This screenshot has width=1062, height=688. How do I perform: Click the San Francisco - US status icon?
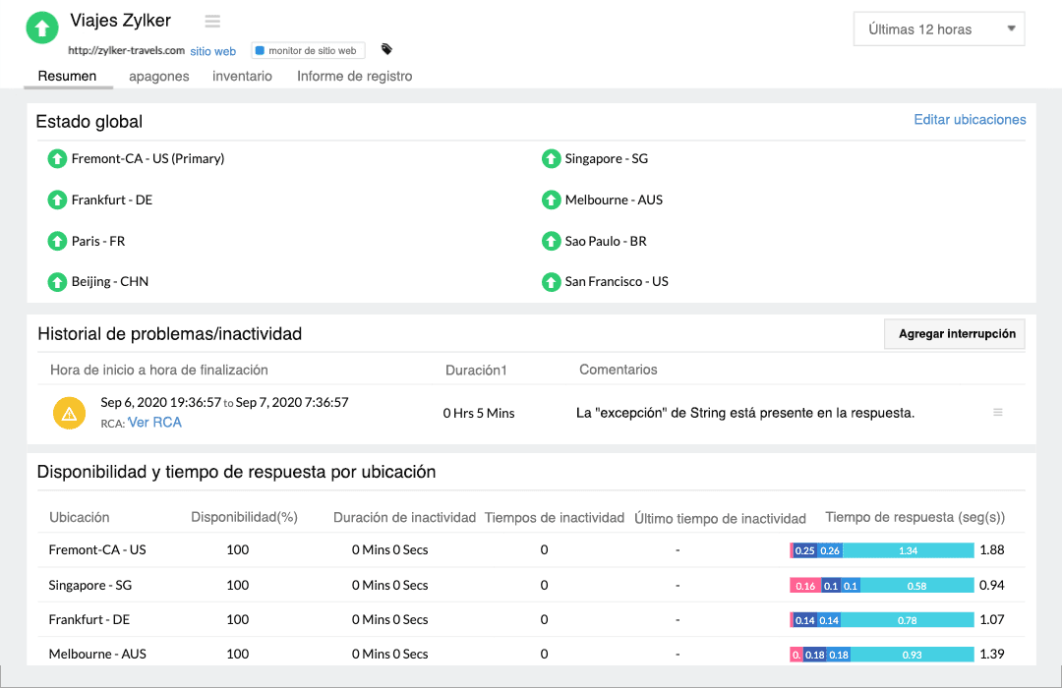(x=551, y=281)
